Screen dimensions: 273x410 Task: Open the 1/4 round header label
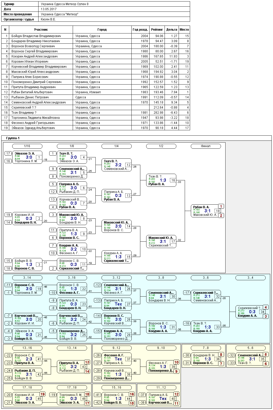(116, 146)
